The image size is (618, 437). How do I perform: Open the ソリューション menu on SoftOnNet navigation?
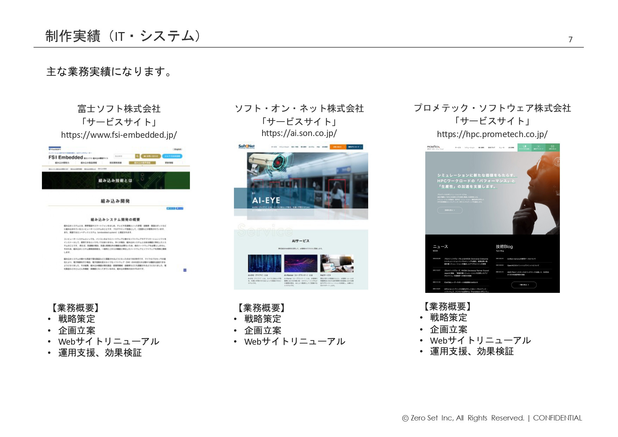tap(284, 147)
